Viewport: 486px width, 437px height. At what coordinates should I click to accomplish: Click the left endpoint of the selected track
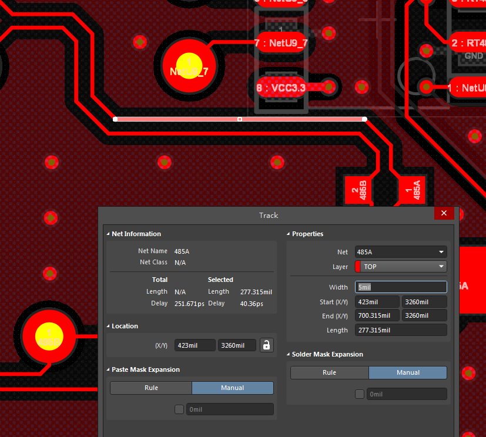115,119
